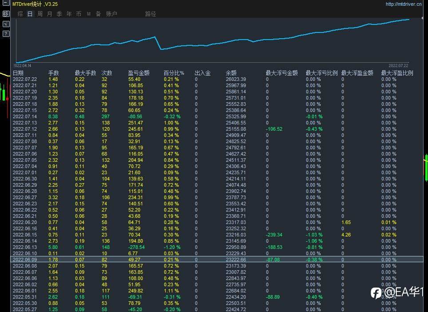
Task: Click the 日期 column header
Action: [18, 73]
